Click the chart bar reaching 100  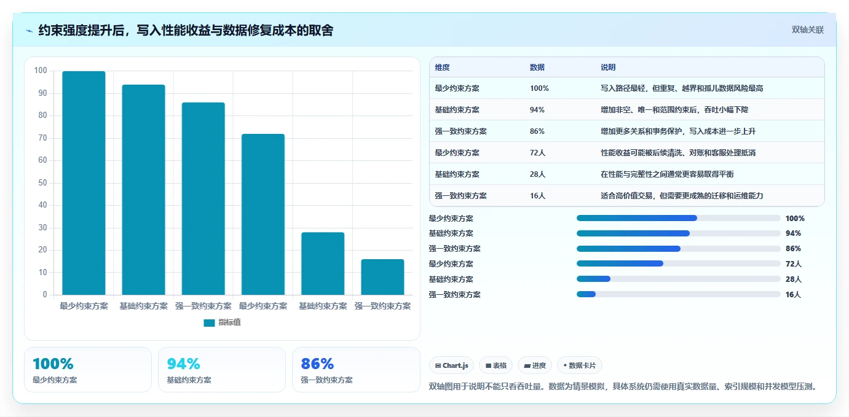point(84,183)
